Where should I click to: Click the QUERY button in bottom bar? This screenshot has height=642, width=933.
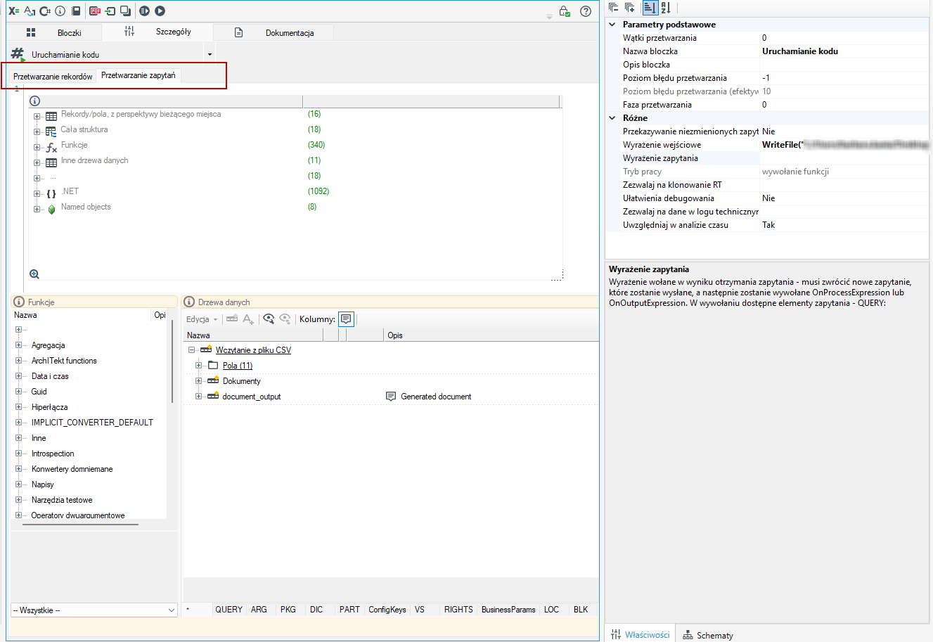(x=229, y=610)
